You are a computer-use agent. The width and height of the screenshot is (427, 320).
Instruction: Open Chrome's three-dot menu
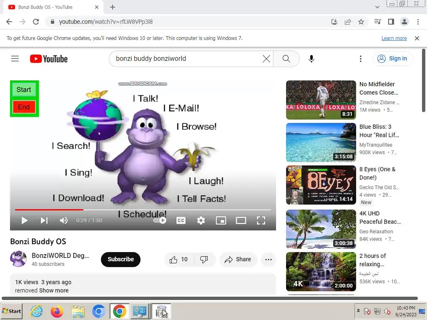418,22
